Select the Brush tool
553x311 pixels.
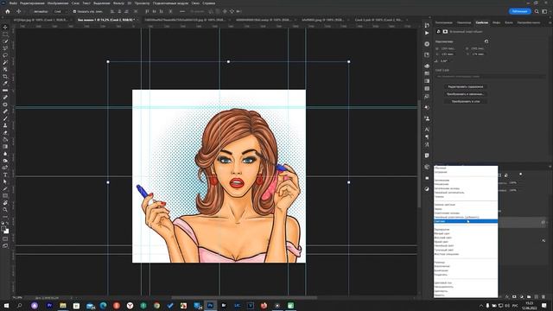[x=5, y=118]
